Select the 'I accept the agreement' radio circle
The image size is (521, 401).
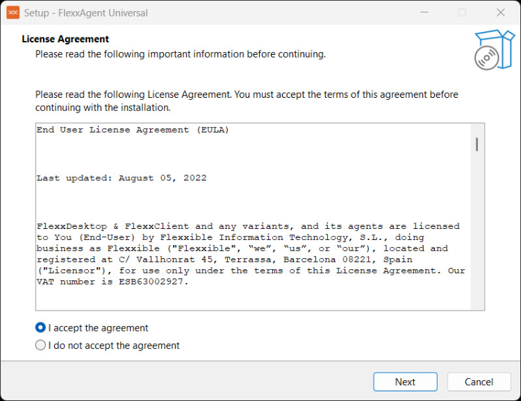tap(40, 328)
